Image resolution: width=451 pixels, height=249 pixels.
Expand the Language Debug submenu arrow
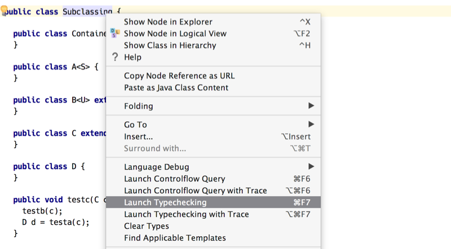(311, 167)
